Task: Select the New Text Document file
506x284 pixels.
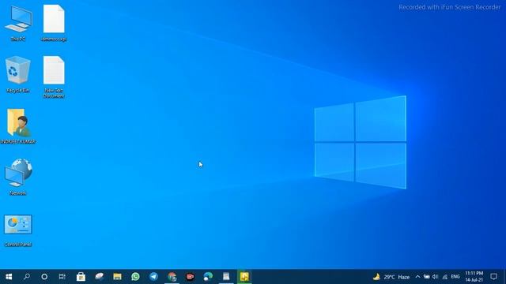Action: point(54,77)
